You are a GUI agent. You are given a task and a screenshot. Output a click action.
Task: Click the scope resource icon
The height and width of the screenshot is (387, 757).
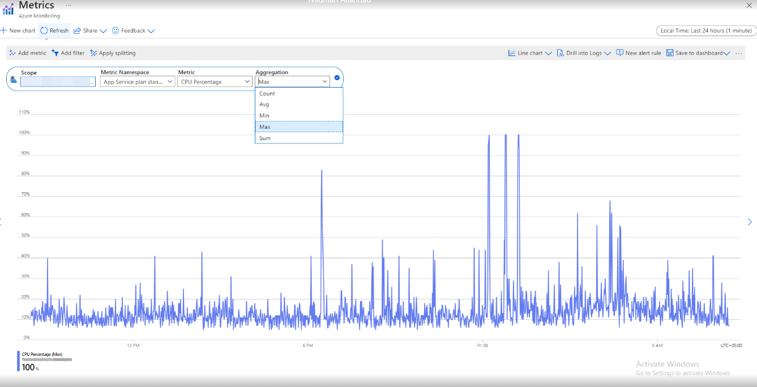coord(14,80)
